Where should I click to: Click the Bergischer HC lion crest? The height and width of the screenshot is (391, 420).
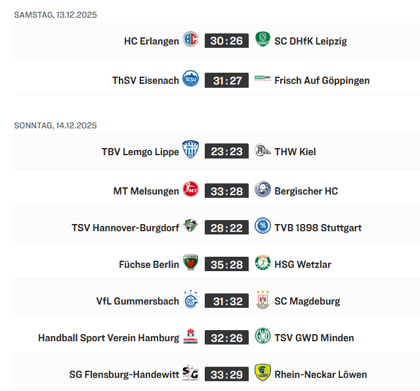(x=262, y=191)
